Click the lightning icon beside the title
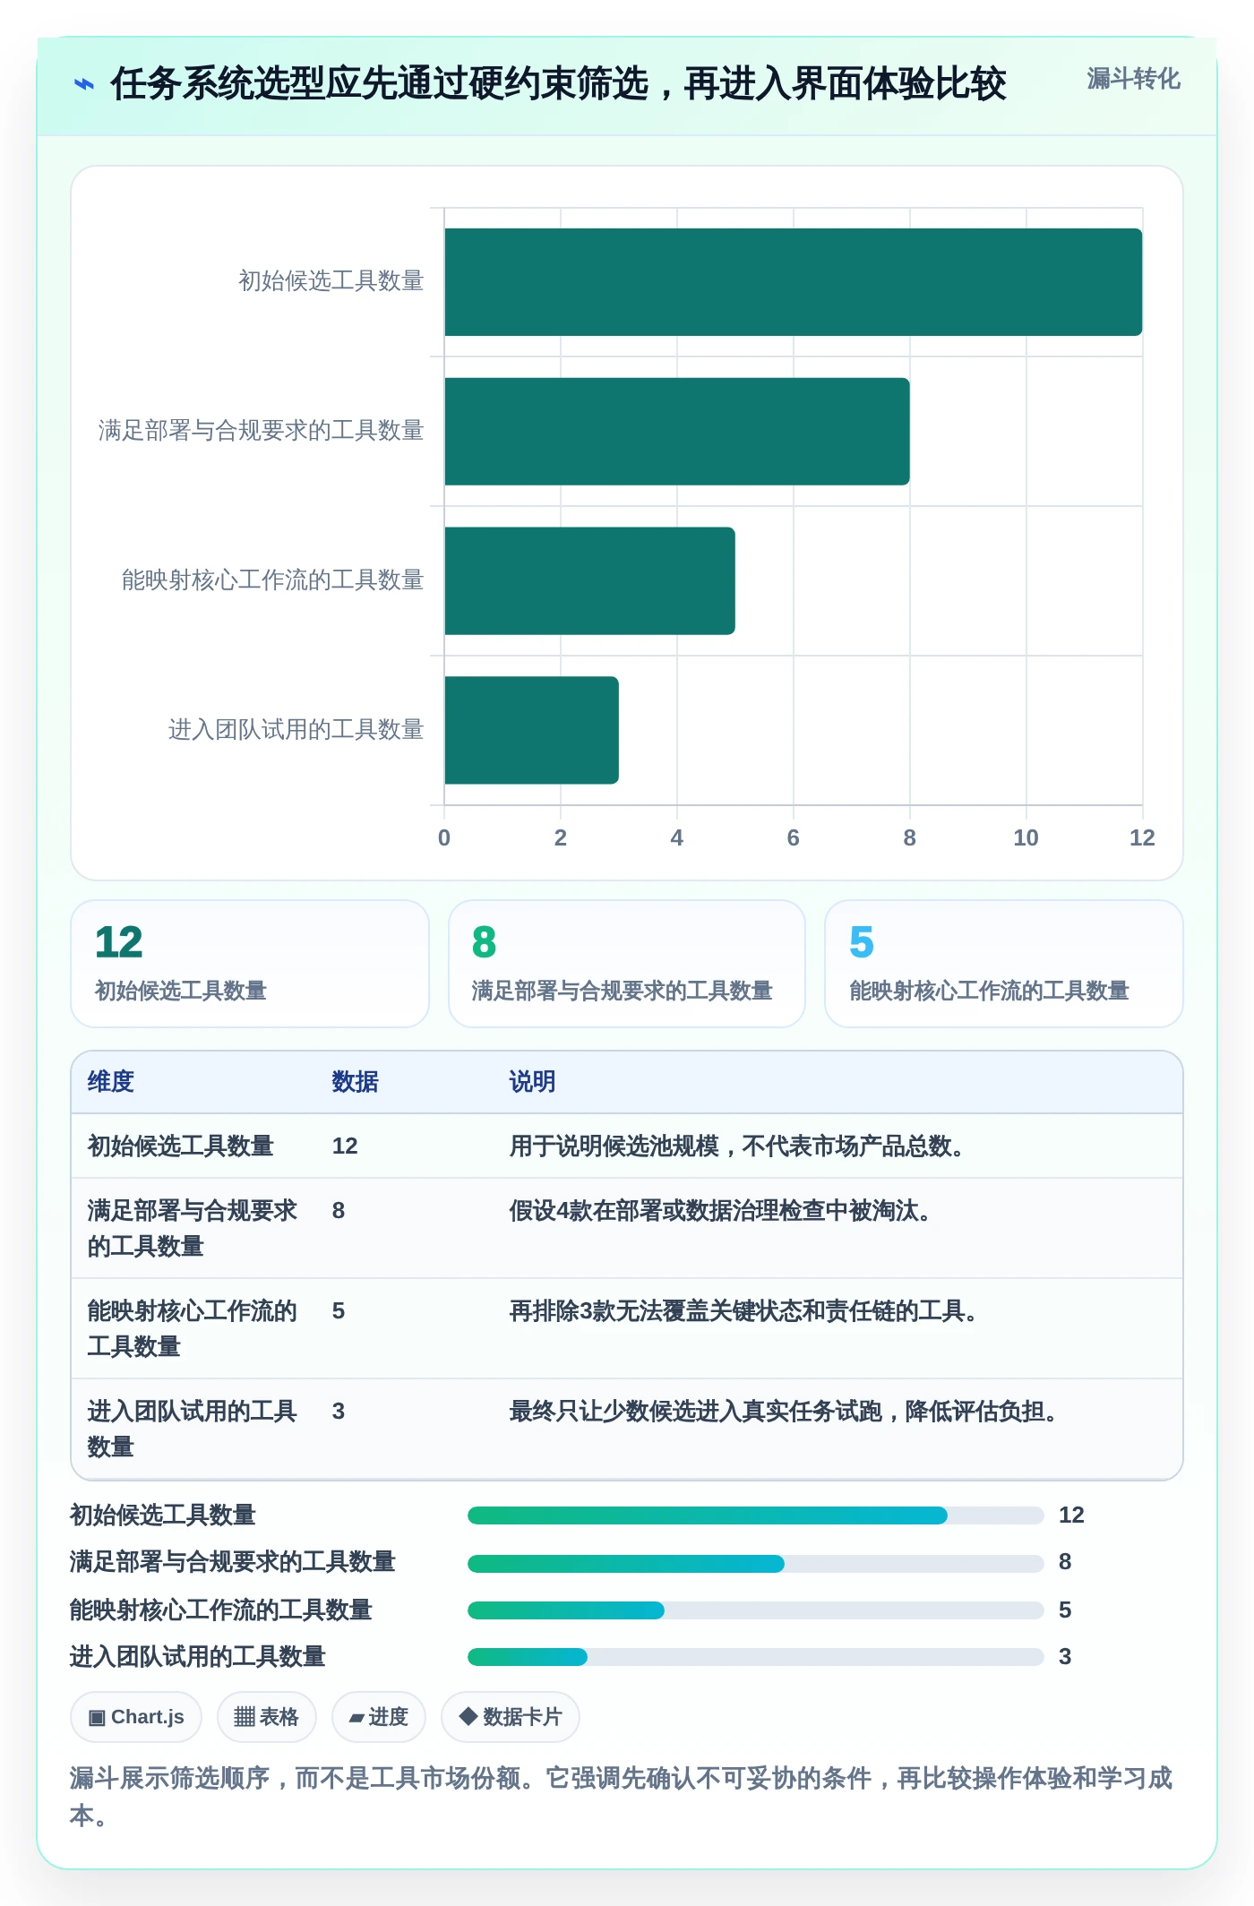 (83, 84)
